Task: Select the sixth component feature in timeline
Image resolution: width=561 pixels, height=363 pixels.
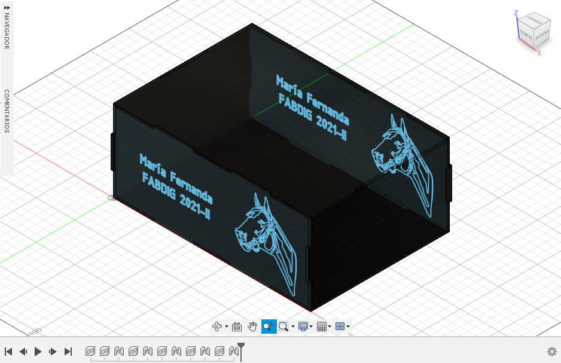Action: (x=219, y=351)
